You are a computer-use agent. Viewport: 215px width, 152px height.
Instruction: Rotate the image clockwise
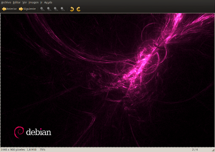pos(79,9)
